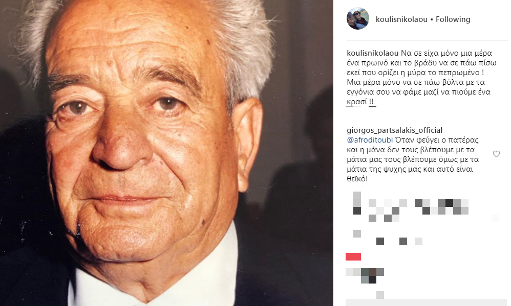Click the faint blurred heart beside the pixelated comment

(x=495, y=219)
